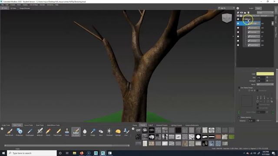
Task: Open the Curve Tools tab
Action: [x=28, y=125]
